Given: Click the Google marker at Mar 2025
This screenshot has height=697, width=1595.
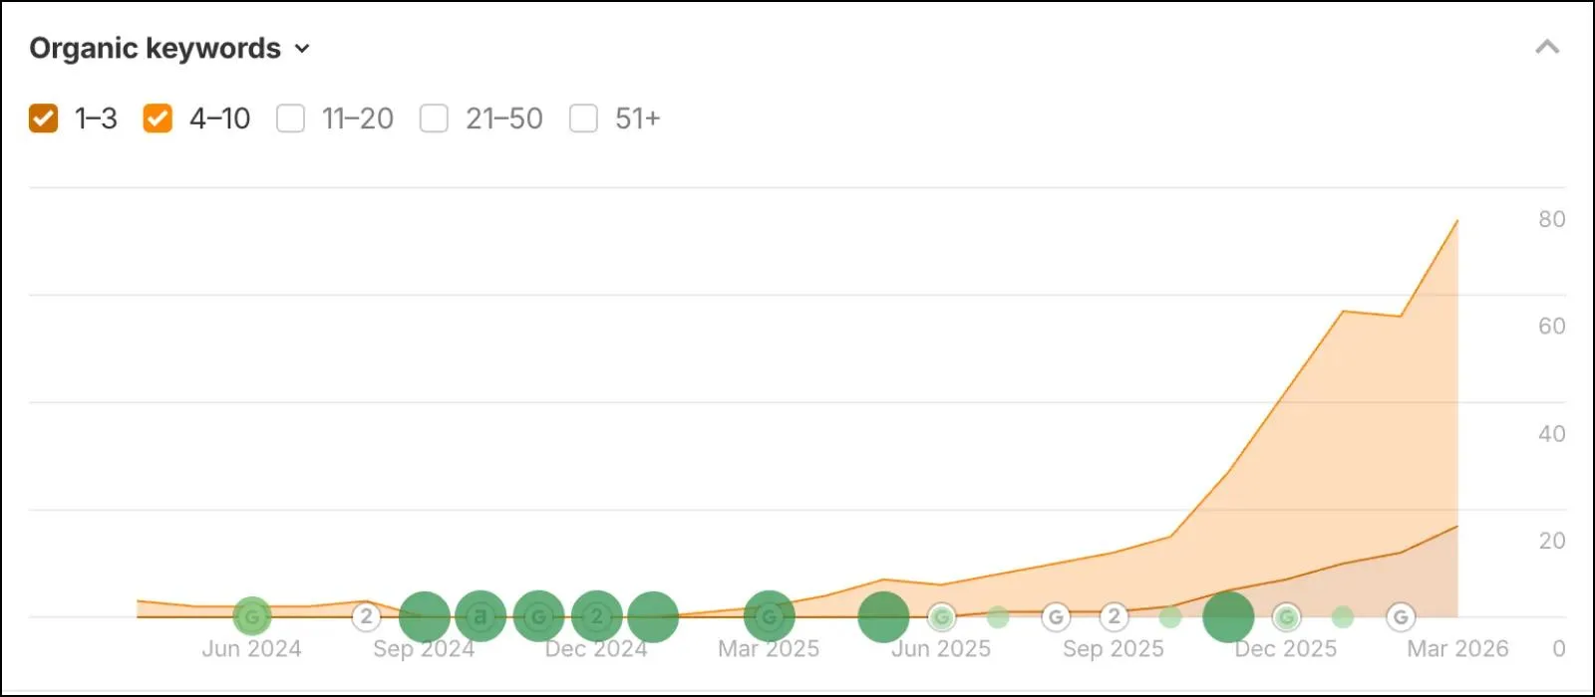Looking at the screenshot, I should click(x=769, y=616).
